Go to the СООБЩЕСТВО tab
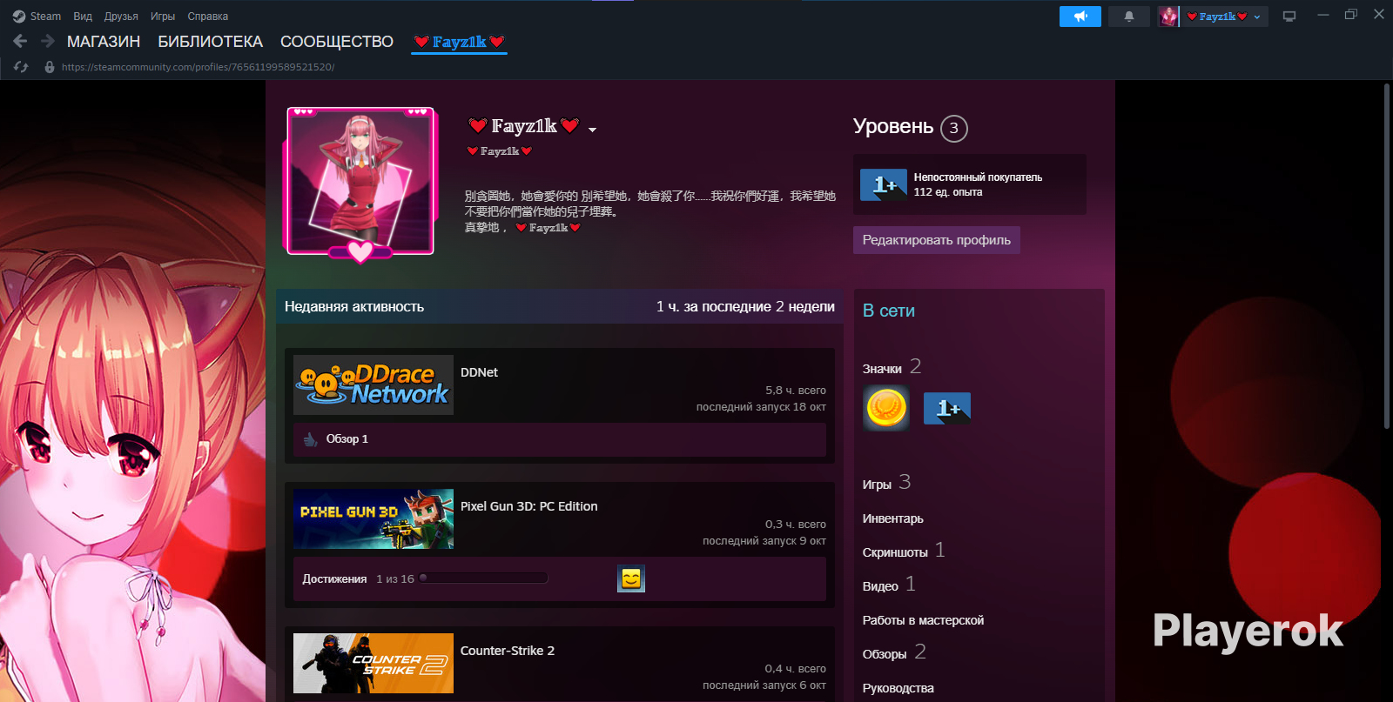This screenshot has width=1393, height=702. 337,42
